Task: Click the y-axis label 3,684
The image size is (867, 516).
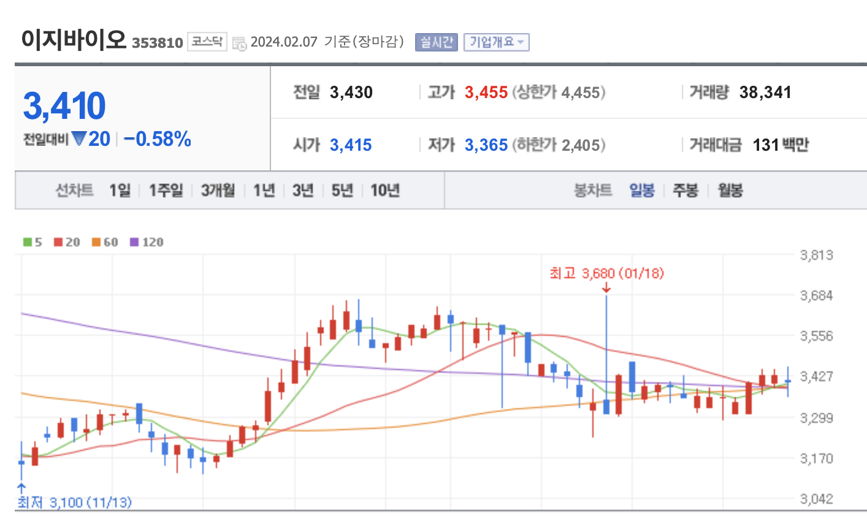Action: (x=817, y=296)
